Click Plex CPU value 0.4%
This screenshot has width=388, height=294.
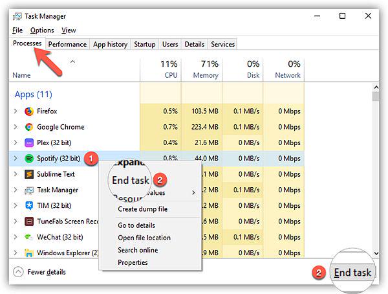170,142
